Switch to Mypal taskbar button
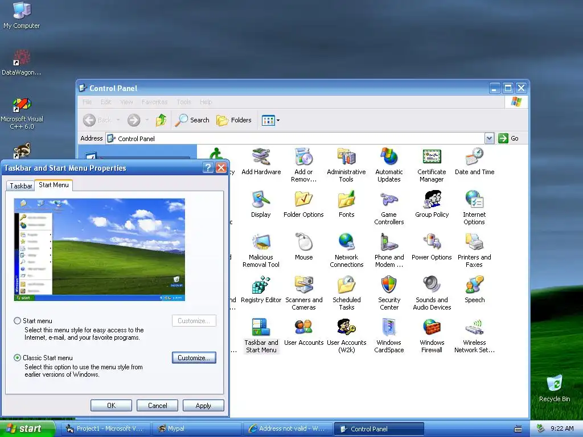The height and width of the screenshot is (437, 583). [x=196, y=428]
